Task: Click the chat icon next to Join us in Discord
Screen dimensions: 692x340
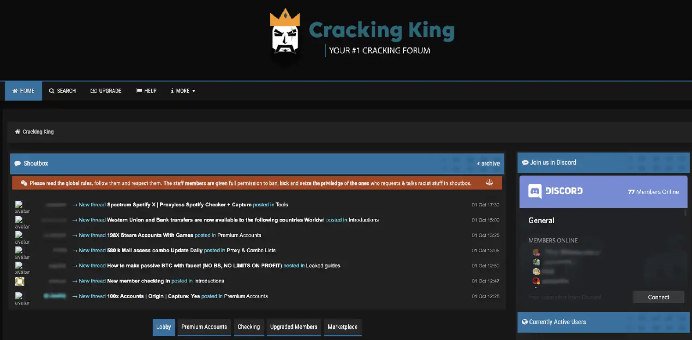Action: [525, 163]
